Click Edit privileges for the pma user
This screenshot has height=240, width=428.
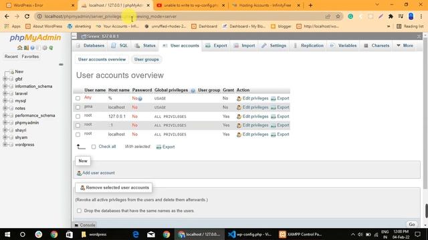[x=253, y=107]
